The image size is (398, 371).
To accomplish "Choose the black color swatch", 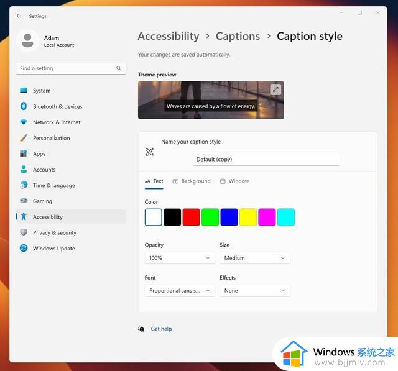I will (172, 217).
